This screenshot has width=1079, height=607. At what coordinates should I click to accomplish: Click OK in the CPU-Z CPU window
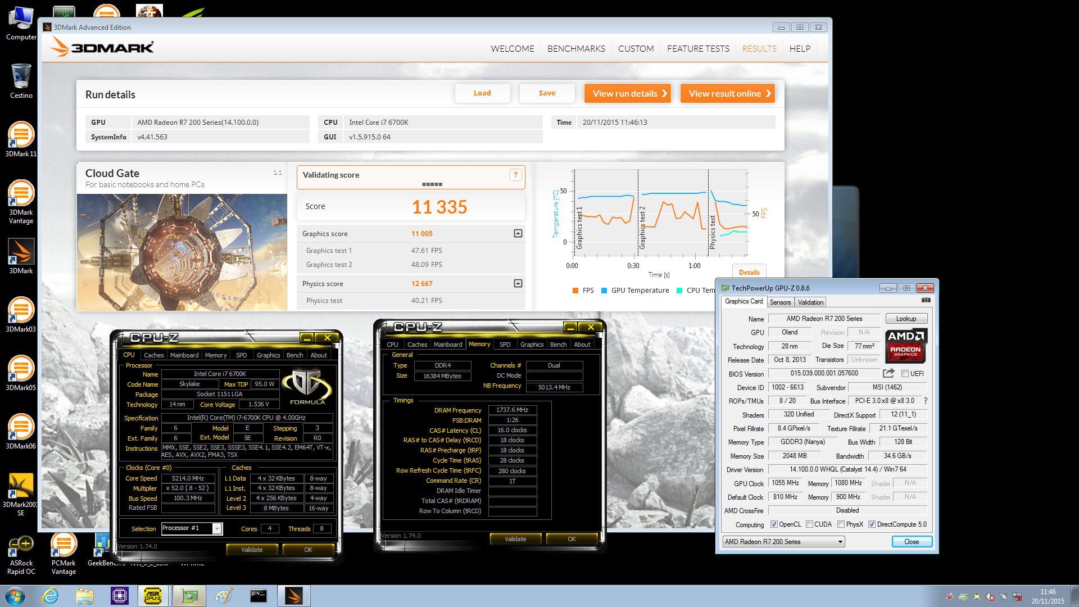click(308, 550)
